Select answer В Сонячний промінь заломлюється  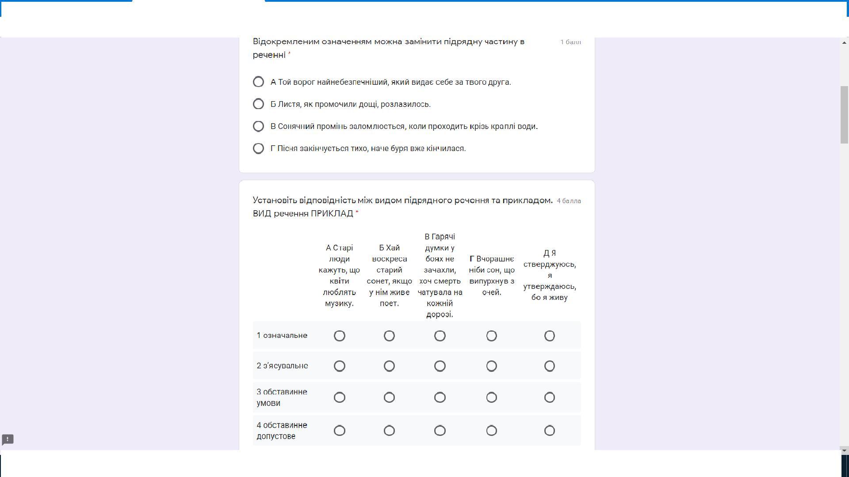258,126
